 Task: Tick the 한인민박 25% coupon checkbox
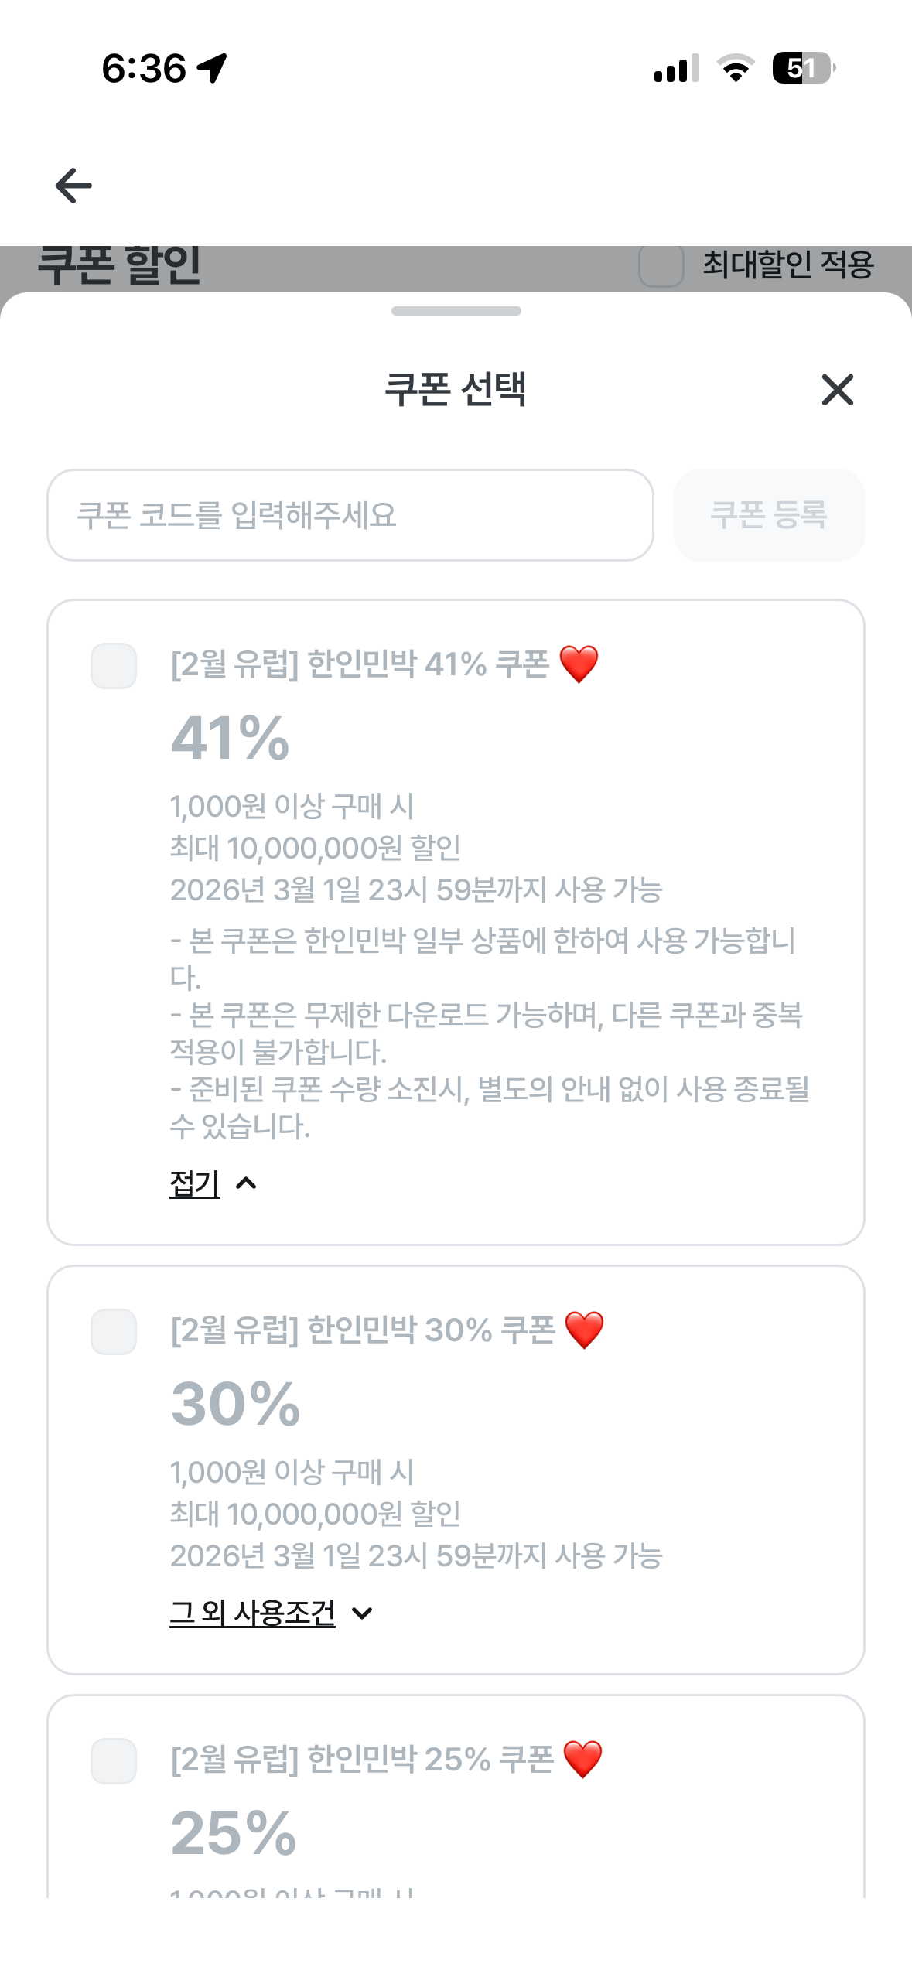[x=114, y=1761]
